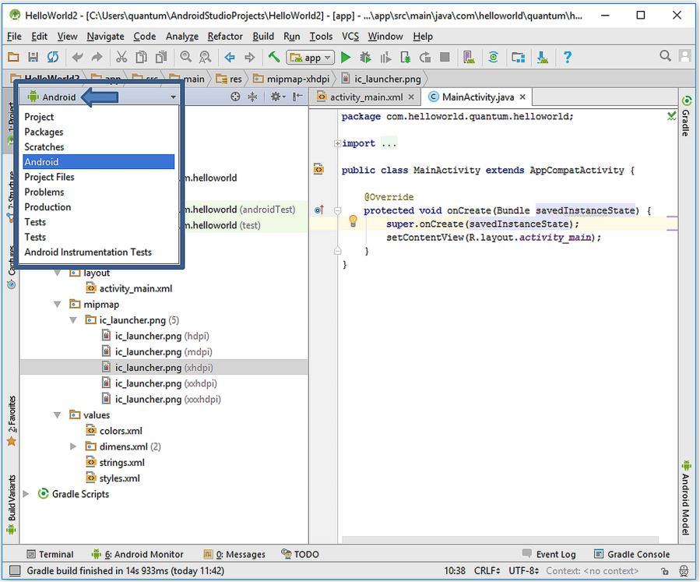Viewport: 700px width, 582px height.
Task: Click the Hide project panel icon
Action: (297, 97)
